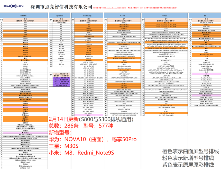The image size is (221, 169).
Task: Click the orange P30P cell in huawei
Action: 25,31
